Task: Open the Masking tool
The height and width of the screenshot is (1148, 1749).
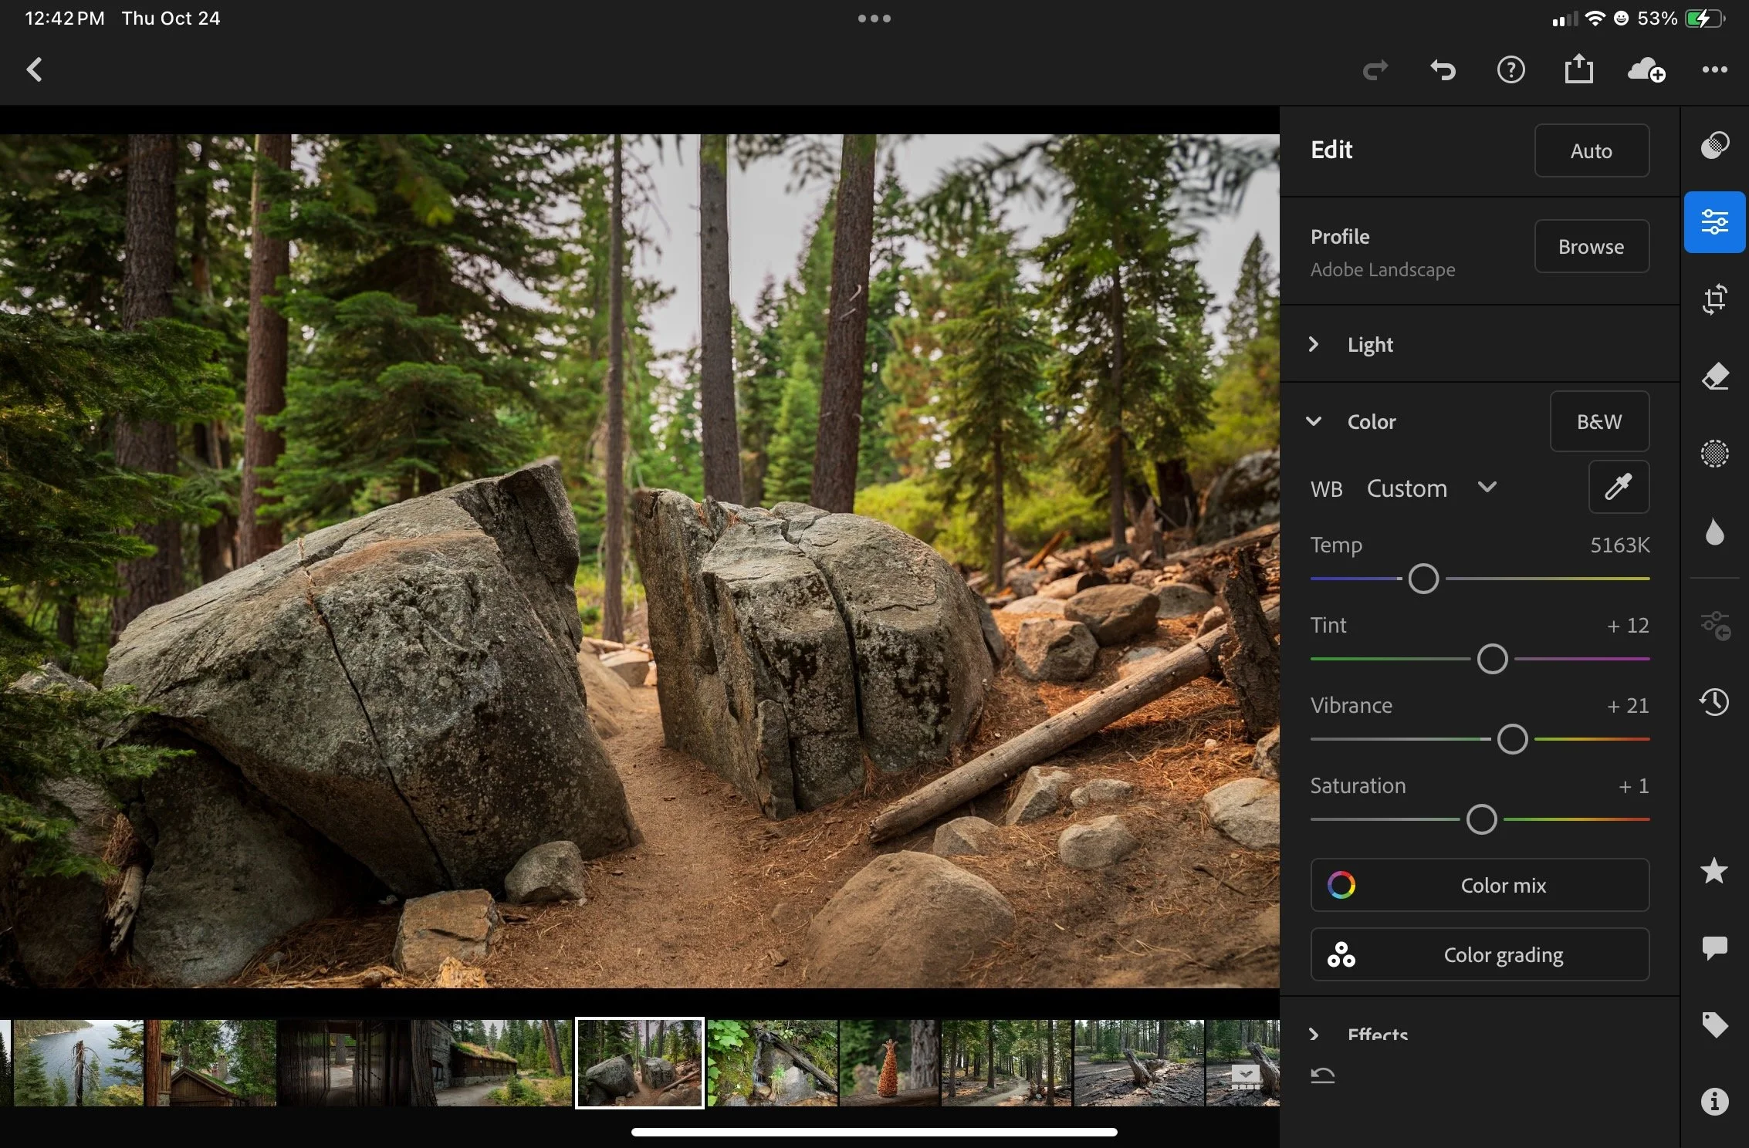Action: (x=1714, y=454)
